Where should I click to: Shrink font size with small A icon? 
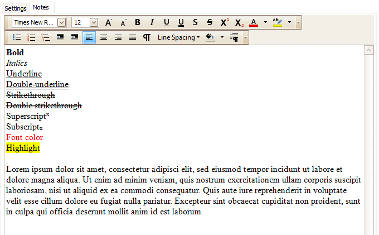(123, 22)
